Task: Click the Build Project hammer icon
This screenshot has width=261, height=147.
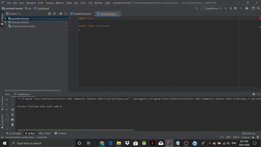Action: click(x=197, y=8)
